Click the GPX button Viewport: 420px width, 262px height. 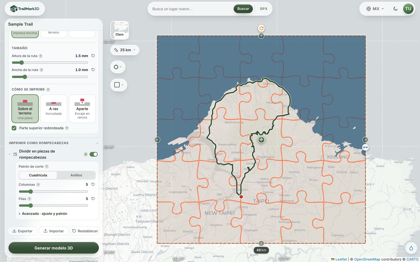264,9
